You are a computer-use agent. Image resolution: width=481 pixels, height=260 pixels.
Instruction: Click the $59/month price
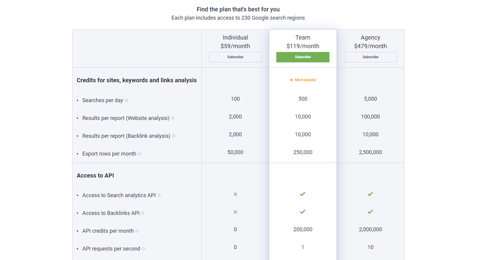[x=235, y=46]
